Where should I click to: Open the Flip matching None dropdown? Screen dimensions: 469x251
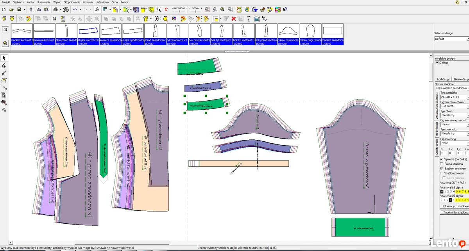coord(455,142)
